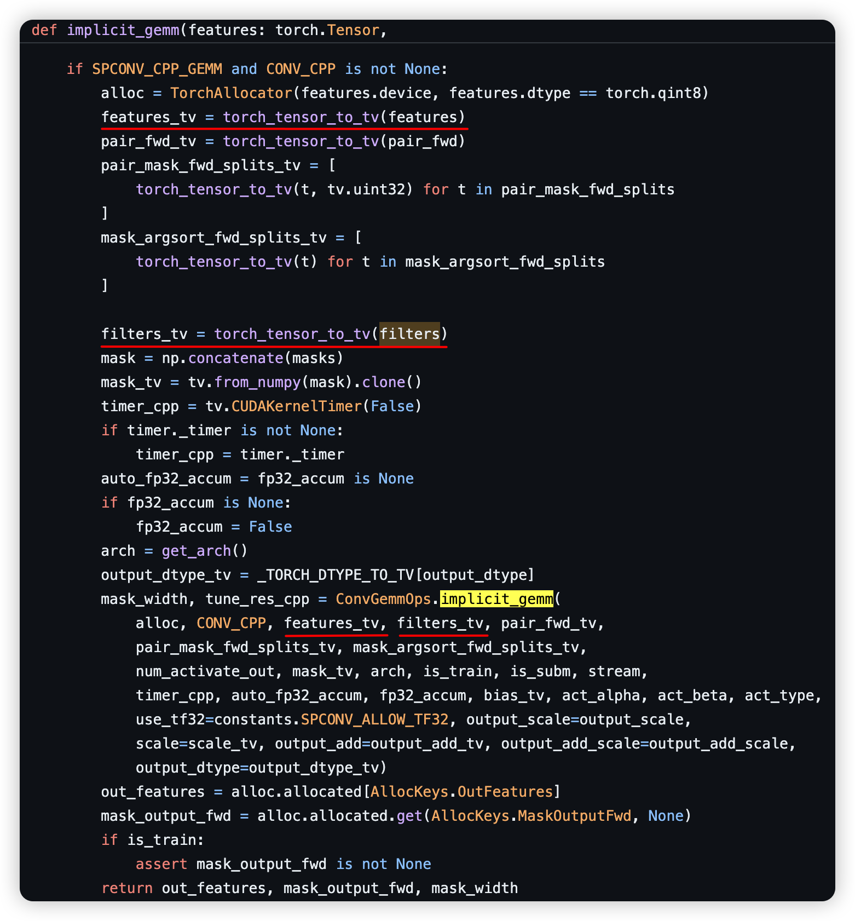Click 'CUDAKernelTimer' class name
The width and height of the screenshot is (855, 921).
pyautogui.click(x=297, y=406)
